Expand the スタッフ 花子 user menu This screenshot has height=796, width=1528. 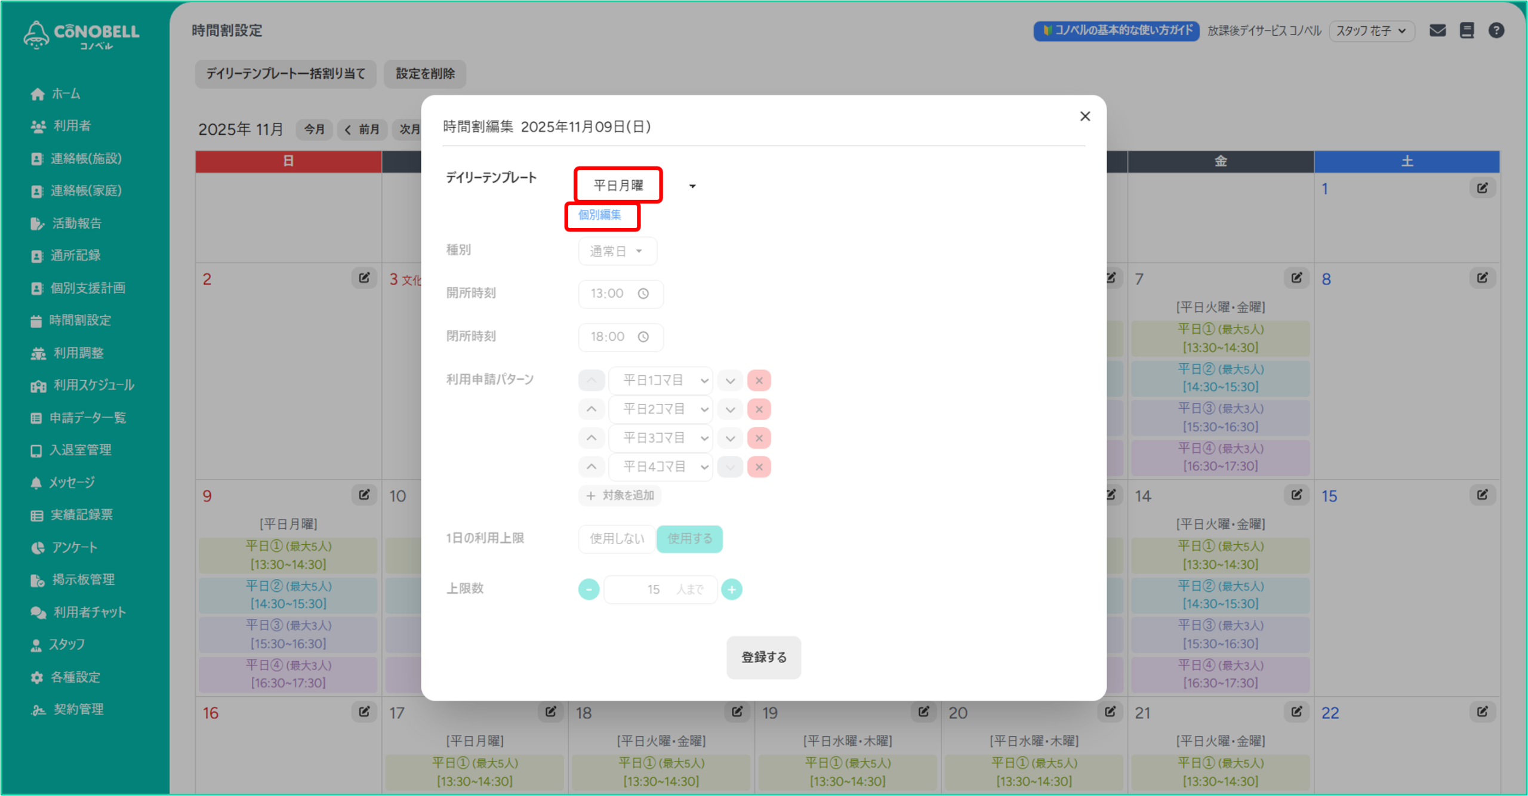[1371, 30]
